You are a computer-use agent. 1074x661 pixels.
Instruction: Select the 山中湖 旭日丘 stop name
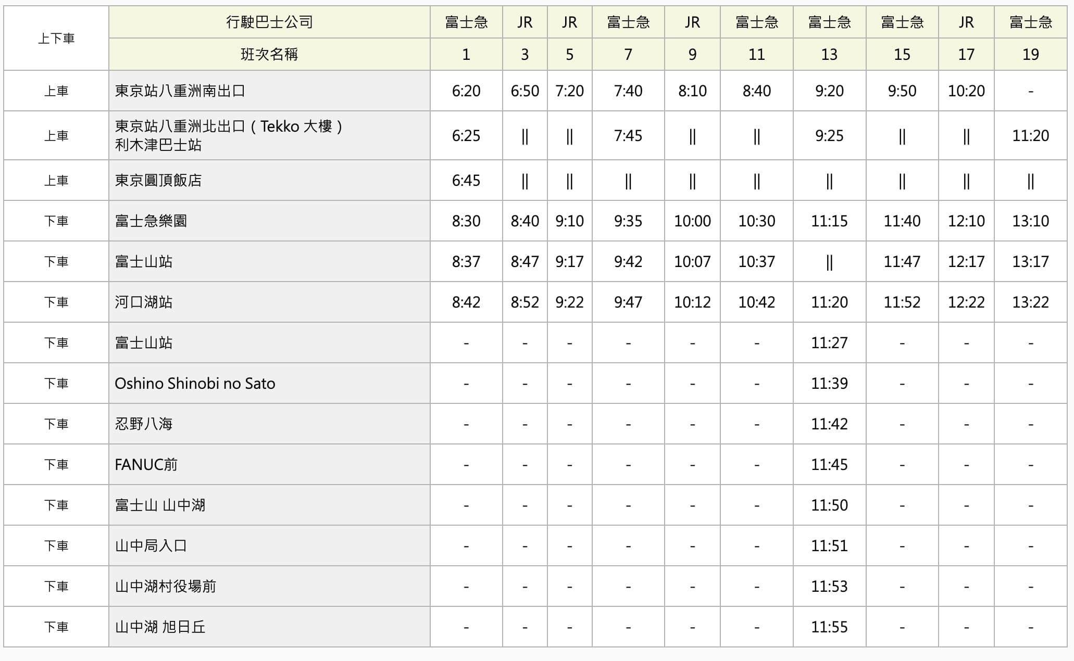coord(160,627)
